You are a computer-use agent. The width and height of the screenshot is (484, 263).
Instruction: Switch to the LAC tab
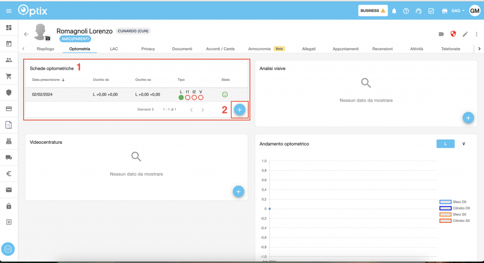(114, 49)
